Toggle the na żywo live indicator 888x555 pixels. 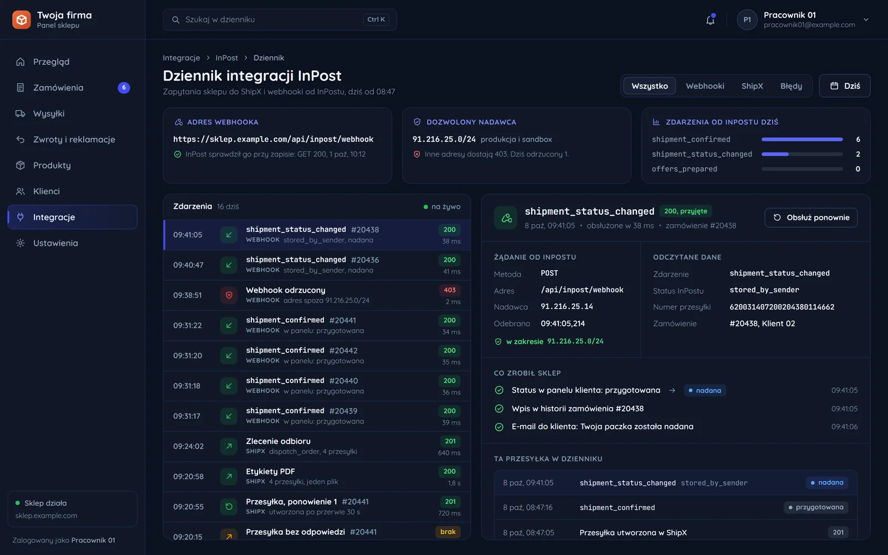[442, 206]
